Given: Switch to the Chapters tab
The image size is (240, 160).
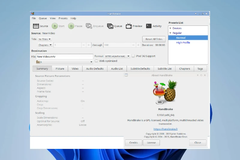Looking at the screenshot, I should (x=184, y=69).
